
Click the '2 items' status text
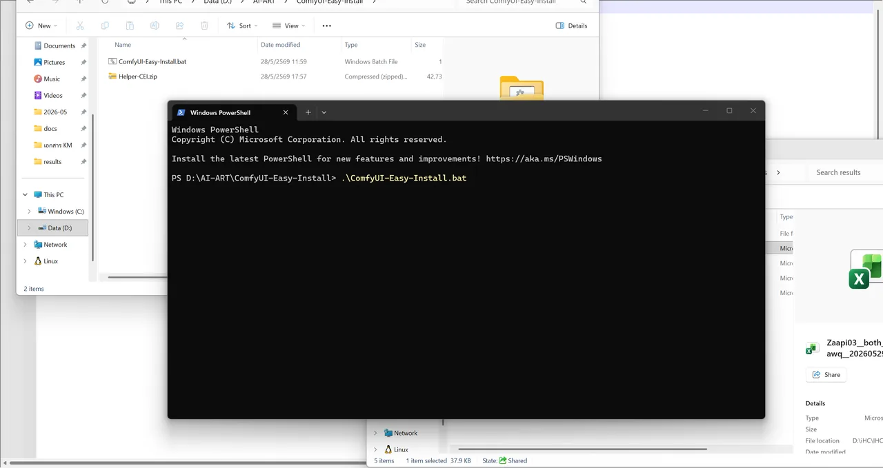pyautogui.click(x=34, y=289)
